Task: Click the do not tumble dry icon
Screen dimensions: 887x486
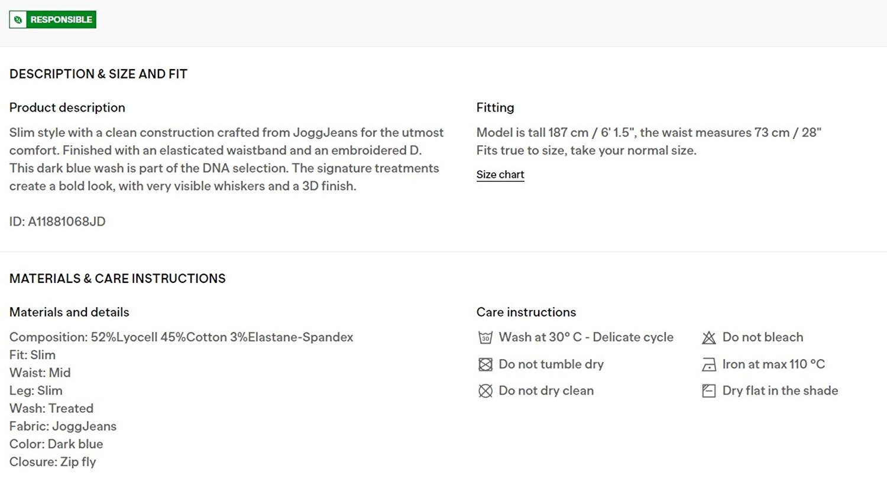Action: coord(485,364)
